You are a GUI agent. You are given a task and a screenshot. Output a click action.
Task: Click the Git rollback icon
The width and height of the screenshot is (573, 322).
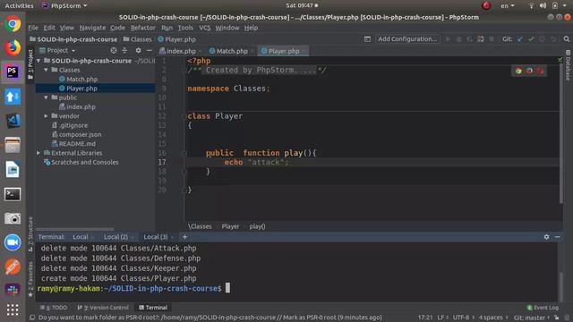tap(553, 39)
